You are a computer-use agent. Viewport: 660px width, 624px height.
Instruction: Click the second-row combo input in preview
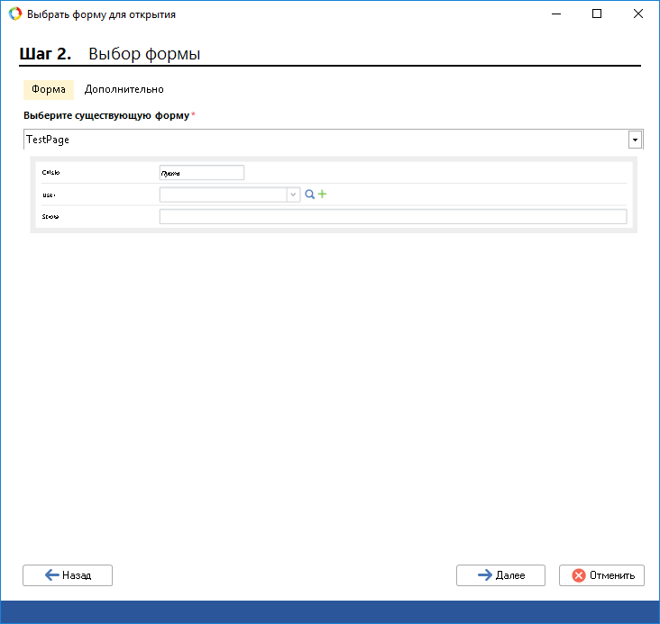pyautogui.click(x=223, y=194)
